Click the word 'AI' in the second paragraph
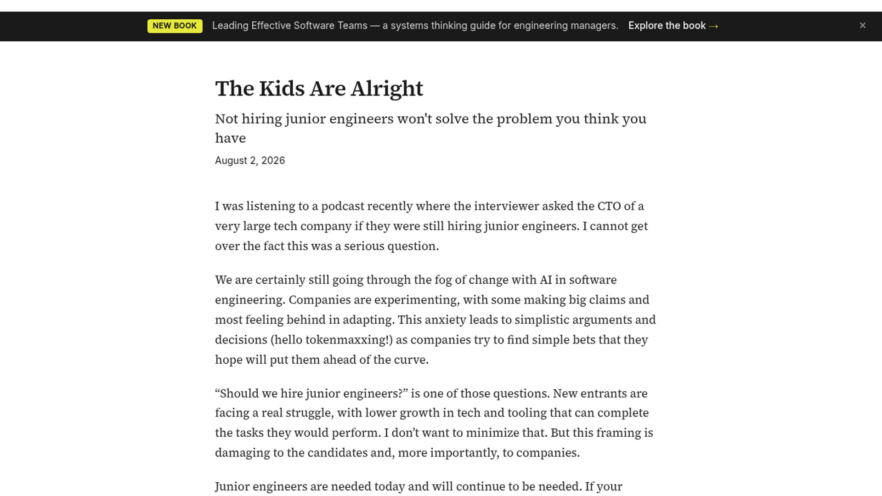Image resolution: width=882 pixels, height=496 pixels. (x=546, y=280)
